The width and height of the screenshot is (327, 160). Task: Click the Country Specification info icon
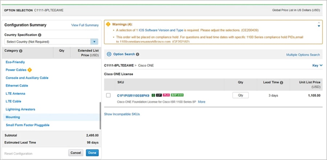click(x=40, y=35)
